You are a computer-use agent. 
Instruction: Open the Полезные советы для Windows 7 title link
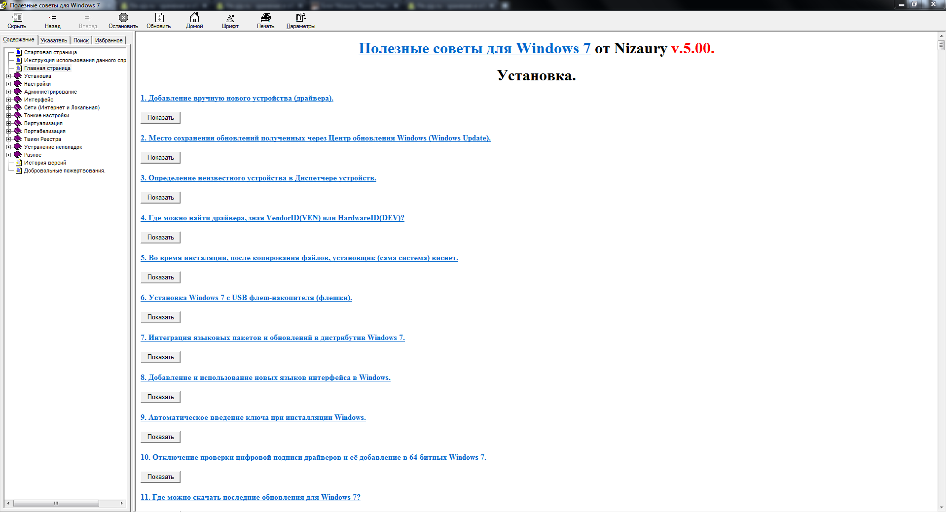pos(474,48)
